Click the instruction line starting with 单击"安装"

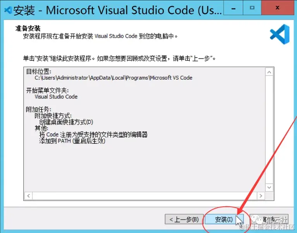tap(119, 58)
